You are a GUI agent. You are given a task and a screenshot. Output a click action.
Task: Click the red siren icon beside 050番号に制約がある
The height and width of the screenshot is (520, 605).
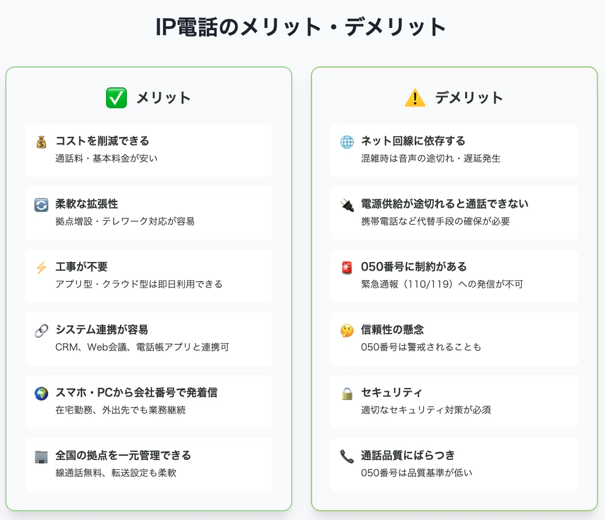346,267
